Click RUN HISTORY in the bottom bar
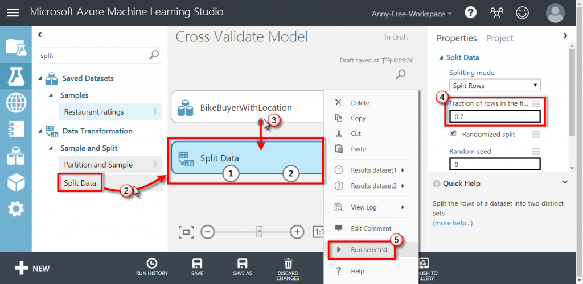This screenshot has width=583, height=284. pyautogui.click(x=151, y=268)
